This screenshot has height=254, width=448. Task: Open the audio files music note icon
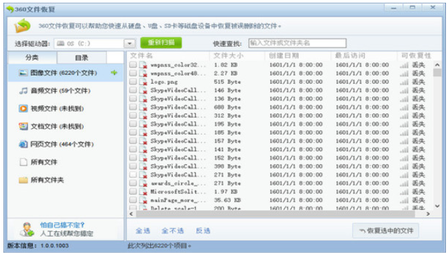pos(23,90)
